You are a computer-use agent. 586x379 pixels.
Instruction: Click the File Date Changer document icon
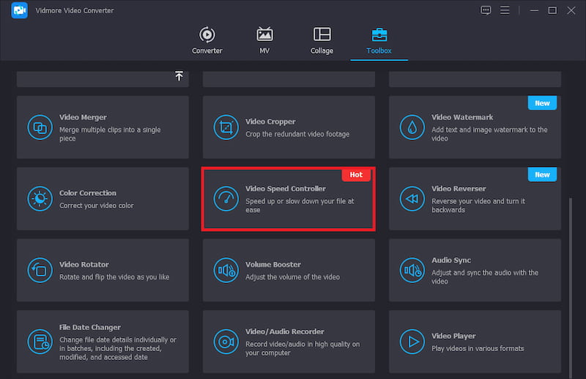pyautogui.click(x=40, y=342)
